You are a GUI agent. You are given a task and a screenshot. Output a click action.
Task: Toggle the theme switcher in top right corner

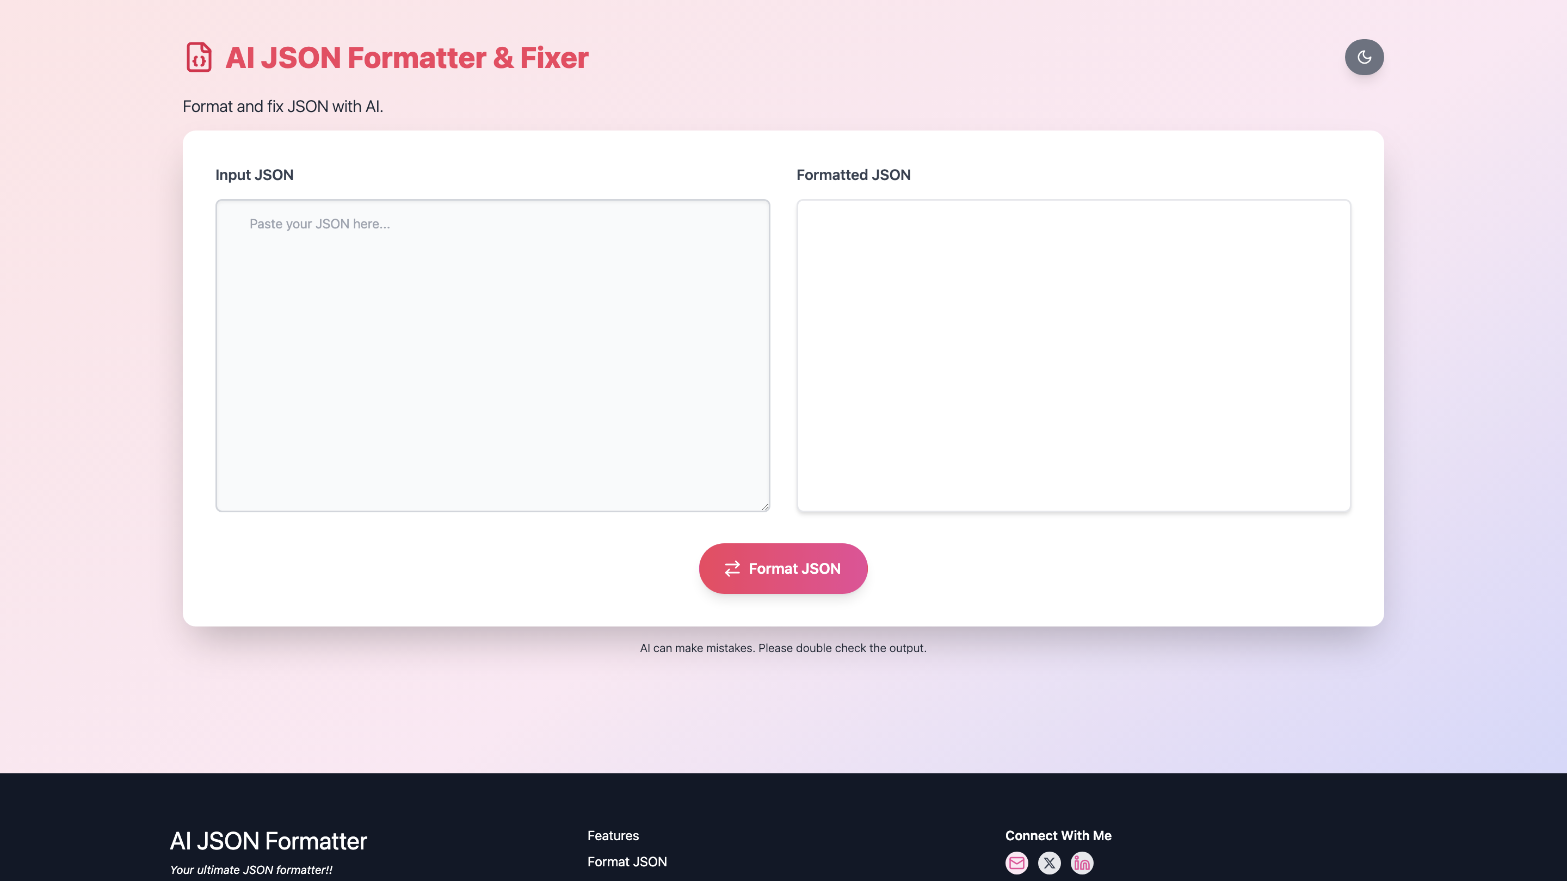[1365, 57]
